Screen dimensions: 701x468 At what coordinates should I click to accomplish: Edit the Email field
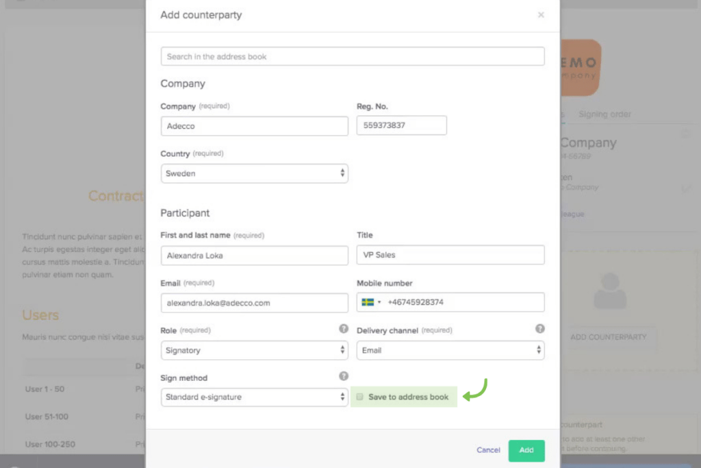254,303
